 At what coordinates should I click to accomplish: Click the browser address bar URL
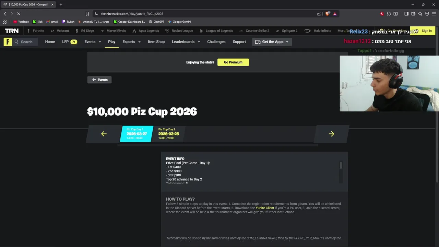tap(132, 14)
